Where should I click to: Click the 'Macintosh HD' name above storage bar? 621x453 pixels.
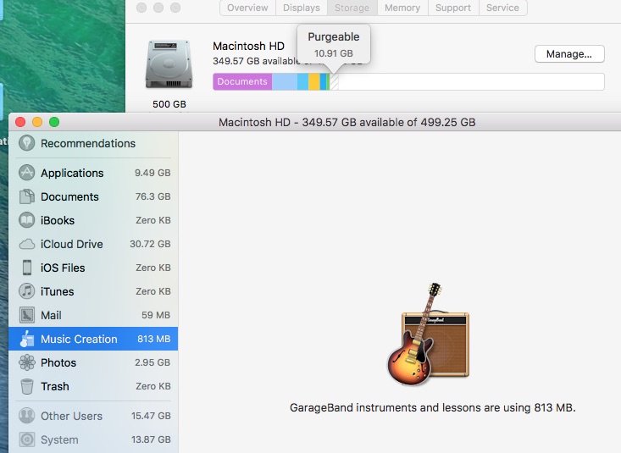(248, 47)
